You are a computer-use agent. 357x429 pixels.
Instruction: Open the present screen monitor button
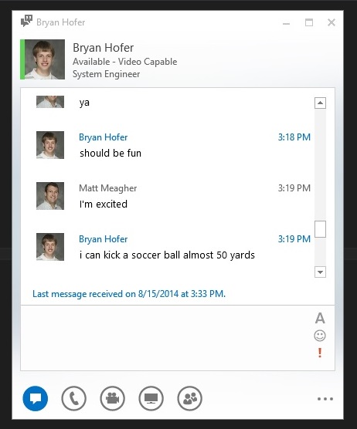151,398
